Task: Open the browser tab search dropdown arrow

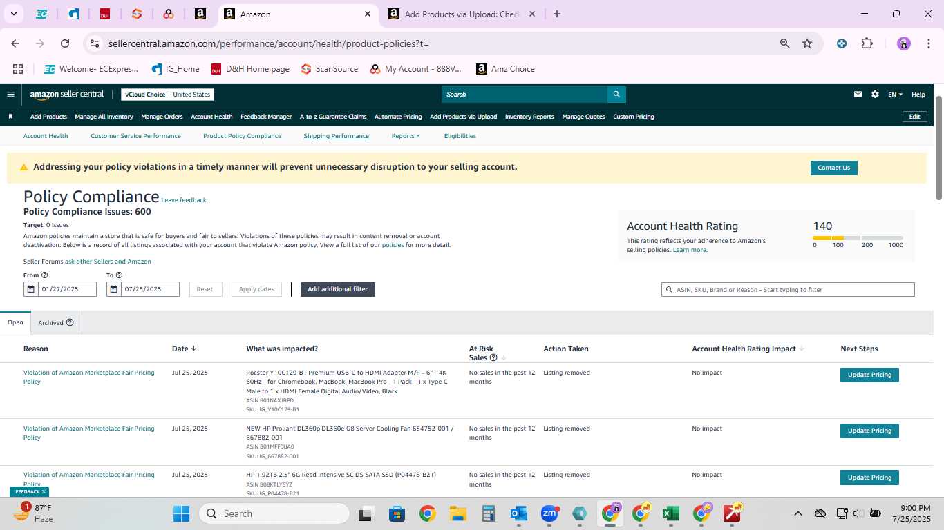Action: coord(13,14)
